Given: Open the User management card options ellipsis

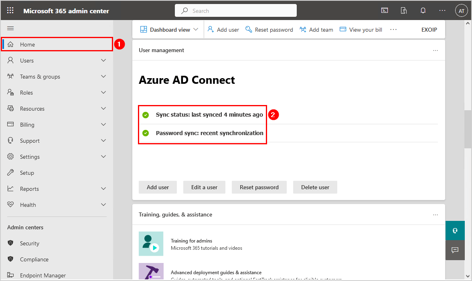Looking at the screenshot, I should [436, 51].
